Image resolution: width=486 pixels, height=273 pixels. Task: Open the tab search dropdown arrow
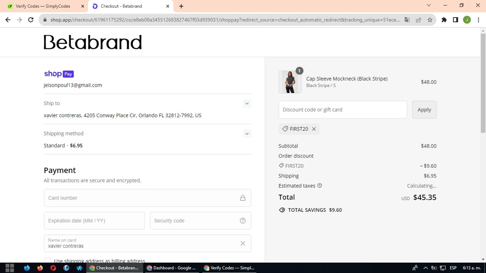tap(429, 5)
